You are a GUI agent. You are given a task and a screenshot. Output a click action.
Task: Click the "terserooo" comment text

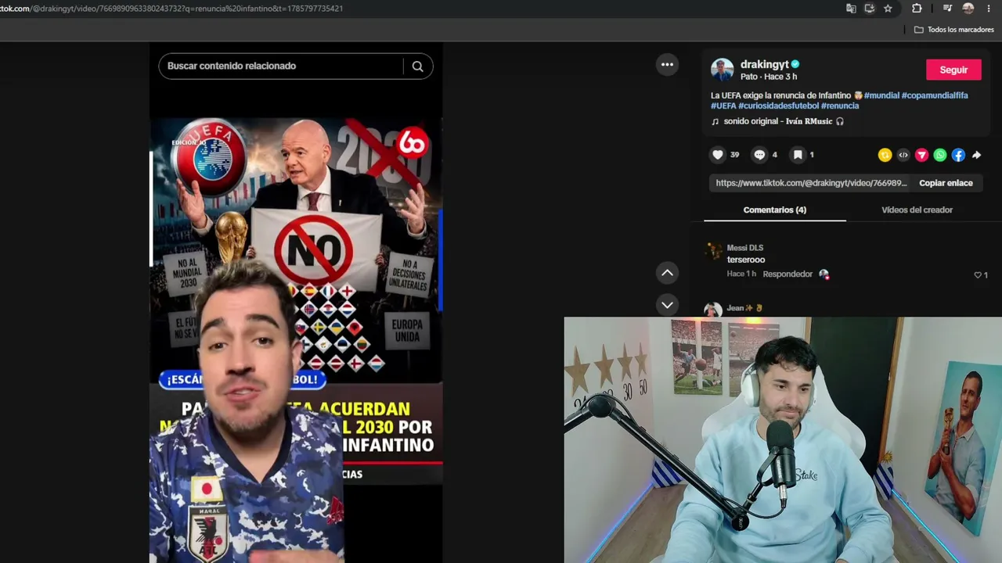coord(746,260)
